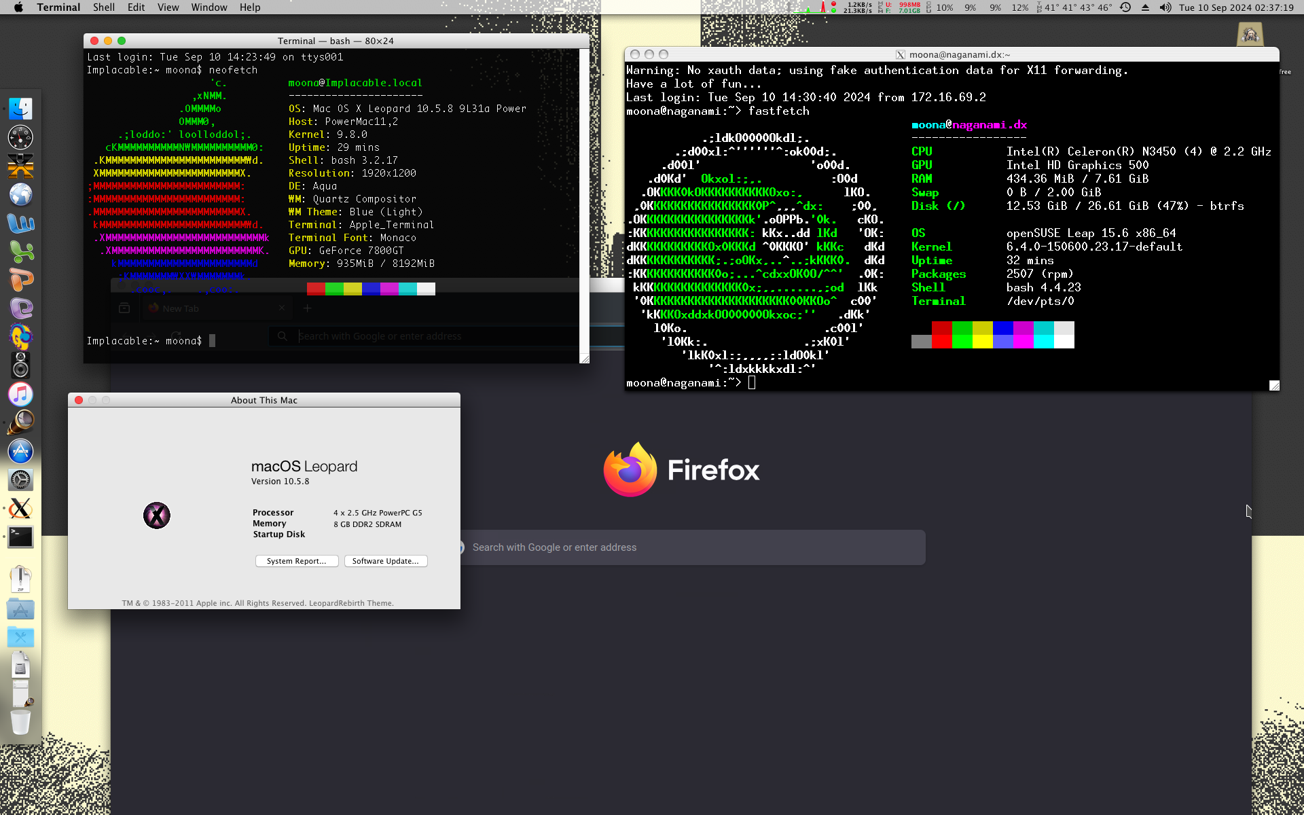Open Dashboard gauge icon in dock

[20, 137]
